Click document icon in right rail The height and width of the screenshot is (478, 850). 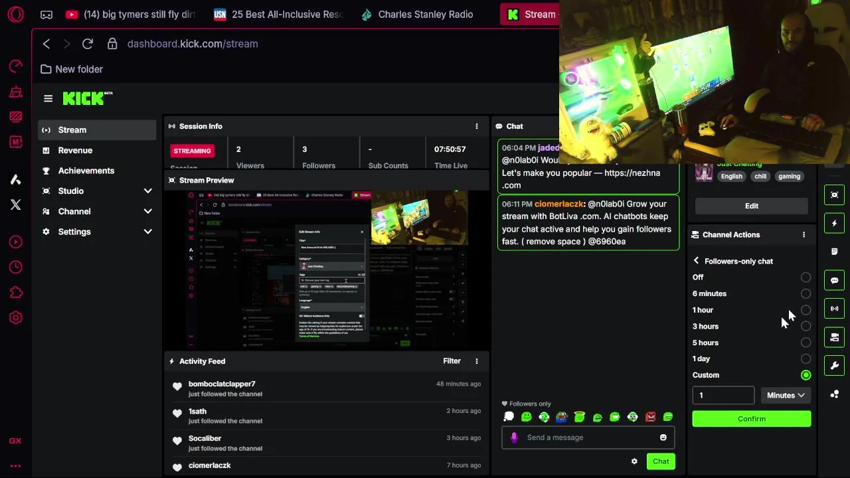click(x=835, y=252)
